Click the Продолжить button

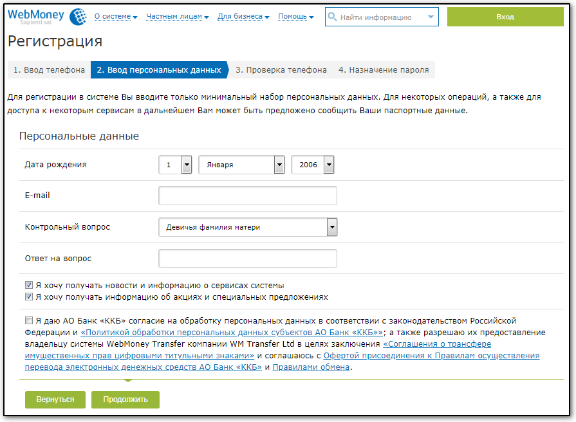click(125, 399)
